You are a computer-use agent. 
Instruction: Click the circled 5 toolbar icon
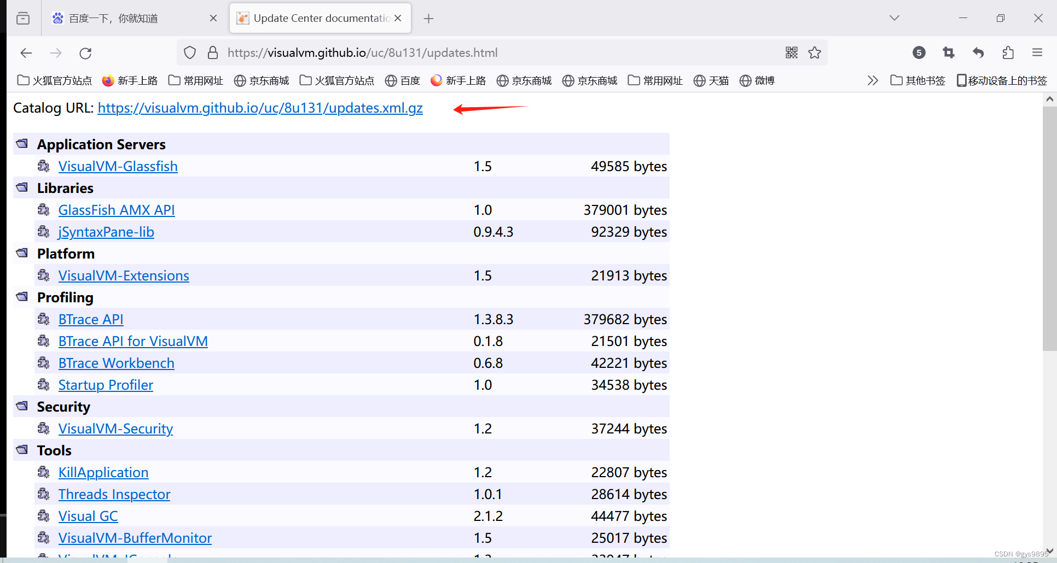click(919, 52)
